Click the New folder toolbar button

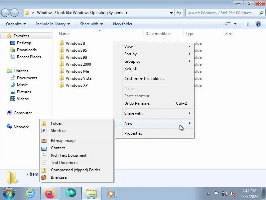(123, 24)
